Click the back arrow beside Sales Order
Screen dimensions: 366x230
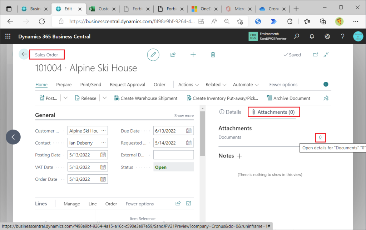[24, 54]
